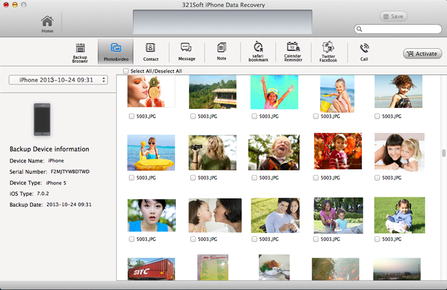This screenshot has height=290, width=447.
Task: Open Calendar Reminder recovery
Action: tap(293, 52)
